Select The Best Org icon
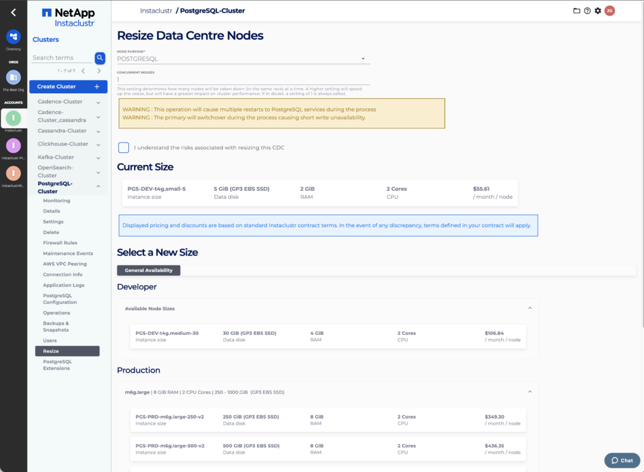Screen dimensions: 644x472 13,77
